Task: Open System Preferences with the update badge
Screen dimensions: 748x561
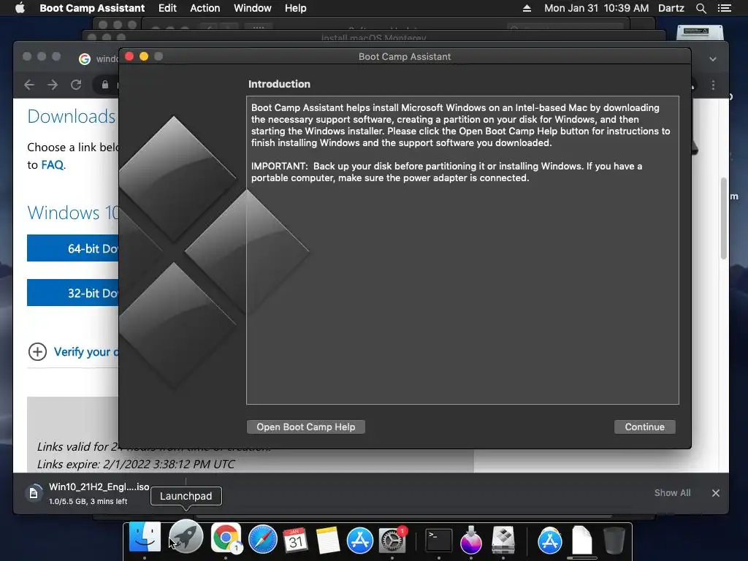Action: [x=392, y=540]
